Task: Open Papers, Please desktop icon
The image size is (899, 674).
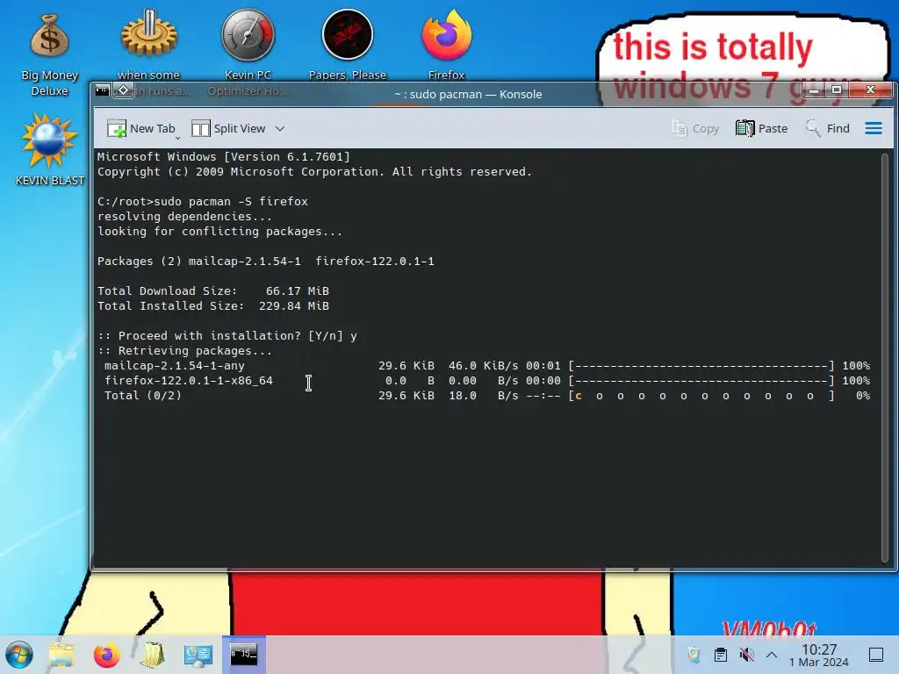Action: point(348,46)
